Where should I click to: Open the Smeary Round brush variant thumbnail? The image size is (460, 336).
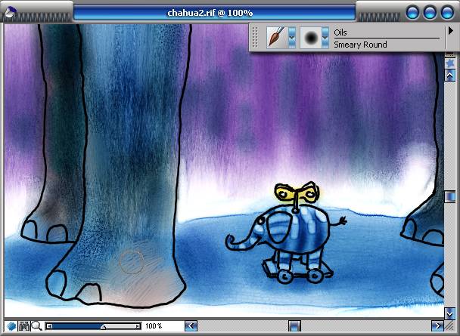311,38
